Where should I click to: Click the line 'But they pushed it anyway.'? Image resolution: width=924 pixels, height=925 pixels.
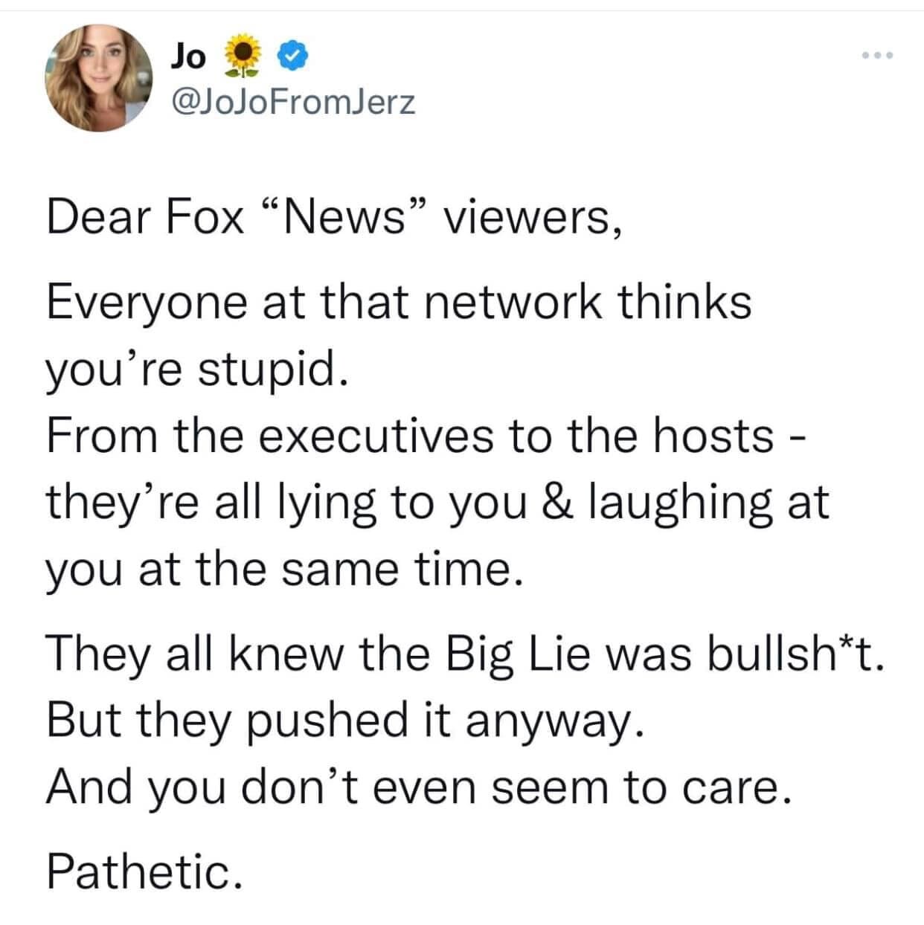pyautogui.click(x=342, y=720)
